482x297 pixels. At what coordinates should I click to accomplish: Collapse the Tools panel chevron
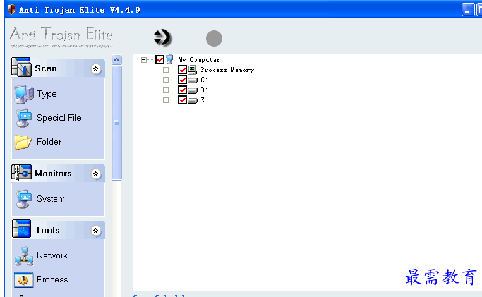click(96, 231)
